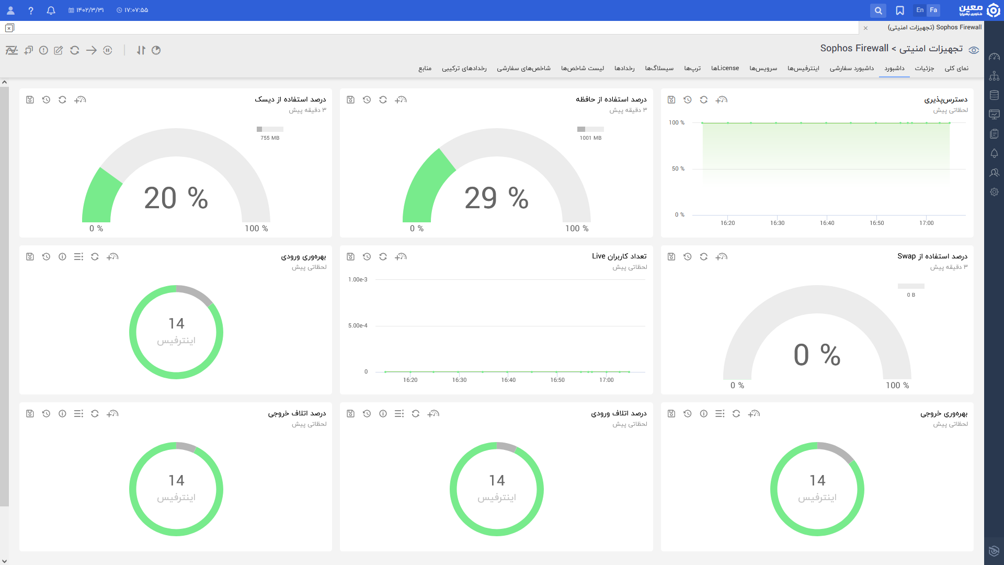Open list view of بهره‌وری ورودی widget
Image resolution: width=1004 pixels, height=565 pixels.
click(78, 257)
